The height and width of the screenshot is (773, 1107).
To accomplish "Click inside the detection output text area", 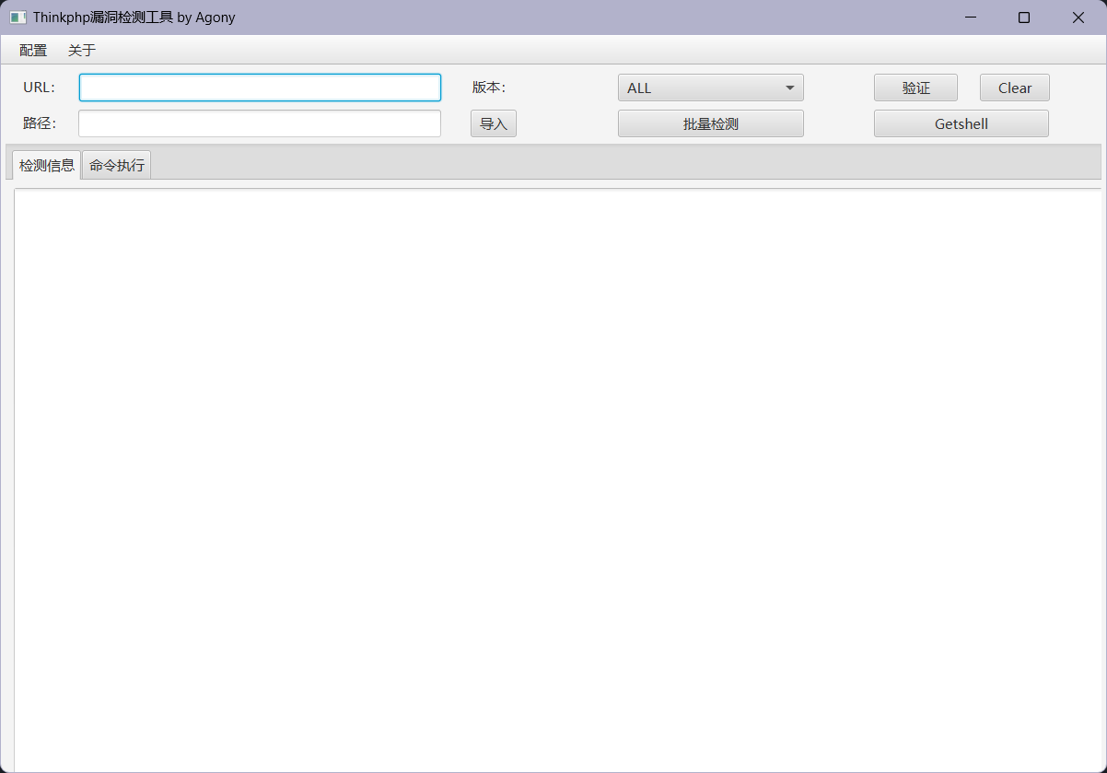I will click(558, 479).
